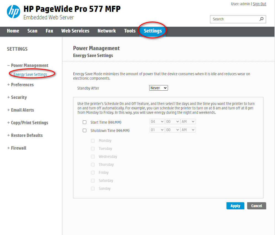
Task: Open the start time hour dropdown
Action: [157, 121]
